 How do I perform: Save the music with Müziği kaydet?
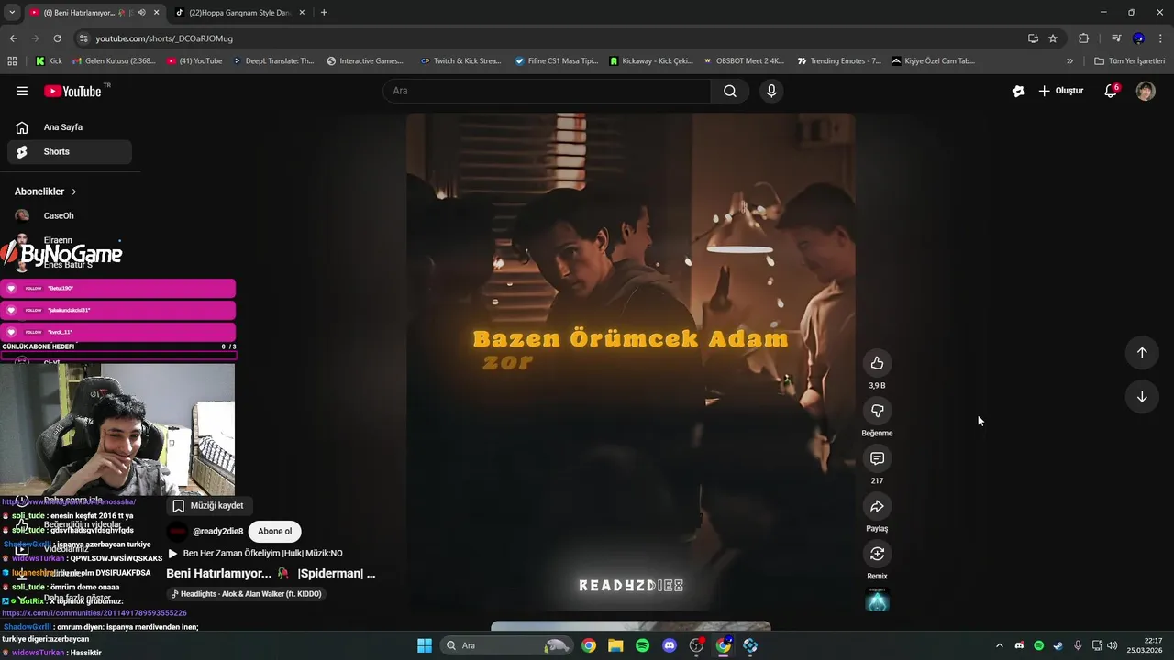click(x=208, y=506)
